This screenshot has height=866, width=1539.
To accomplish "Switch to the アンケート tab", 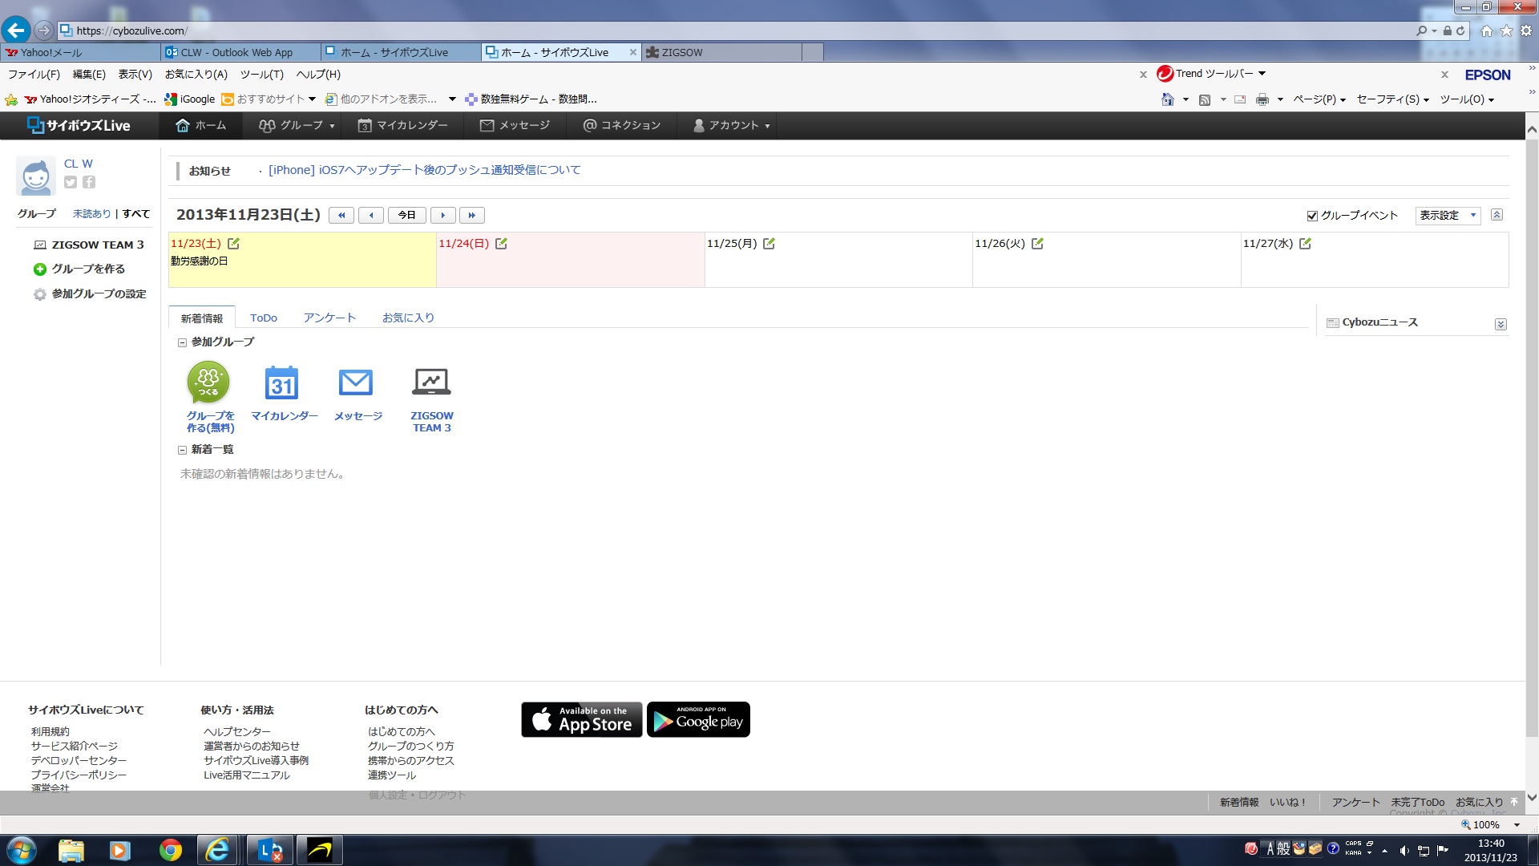I will [329, 318].
